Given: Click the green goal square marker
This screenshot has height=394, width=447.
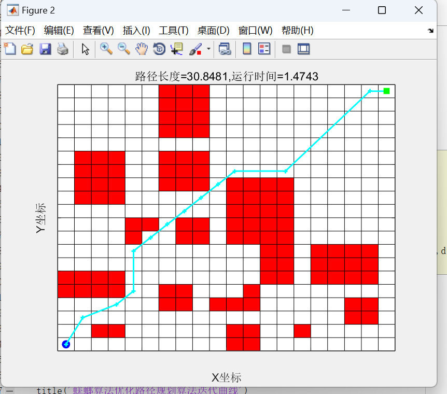Looking at the screenshot, I should click(x=386, y=91).
